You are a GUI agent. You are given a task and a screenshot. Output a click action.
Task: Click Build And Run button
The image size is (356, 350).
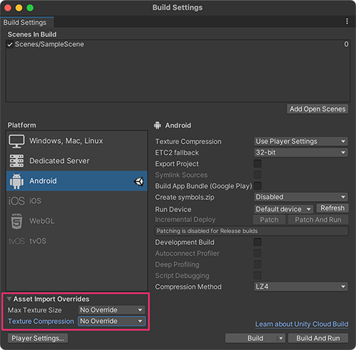tap(318, 338)
